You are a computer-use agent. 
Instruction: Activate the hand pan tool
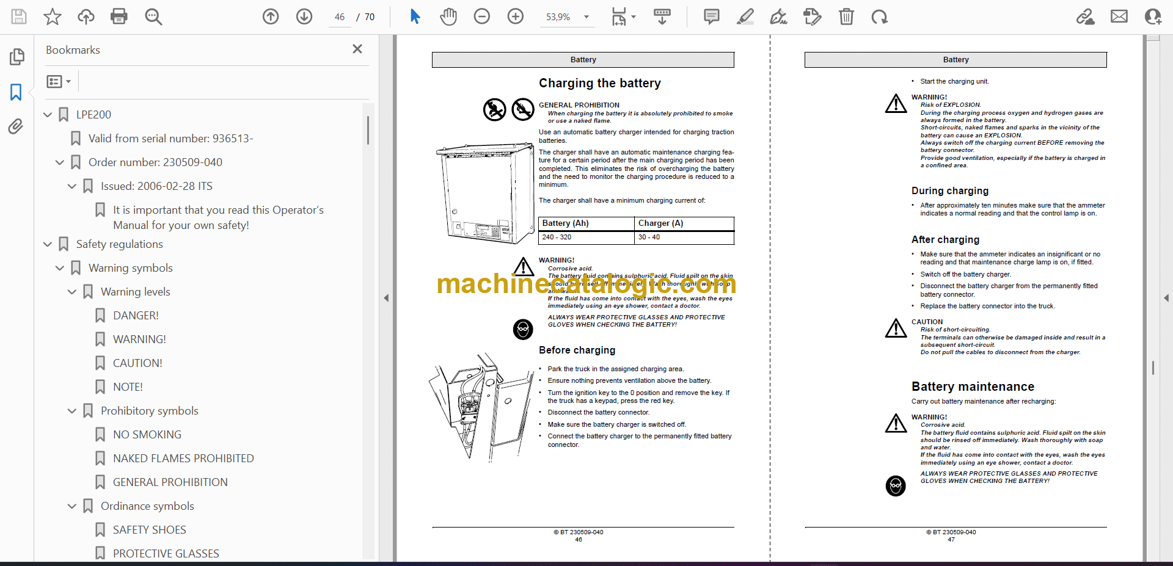click(448, 16)
